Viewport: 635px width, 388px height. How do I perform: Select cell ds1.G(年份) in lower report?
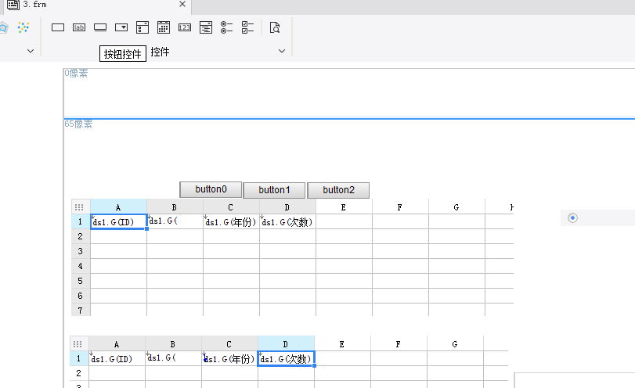[229, 358]
